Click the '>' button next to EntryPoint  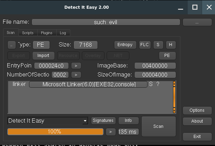(x=76, y=66)
